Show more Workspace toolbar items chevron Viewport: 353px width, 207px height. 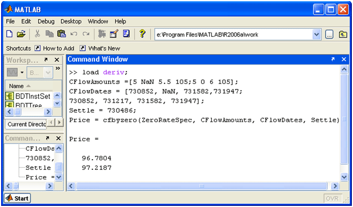[x=58, y=69]
